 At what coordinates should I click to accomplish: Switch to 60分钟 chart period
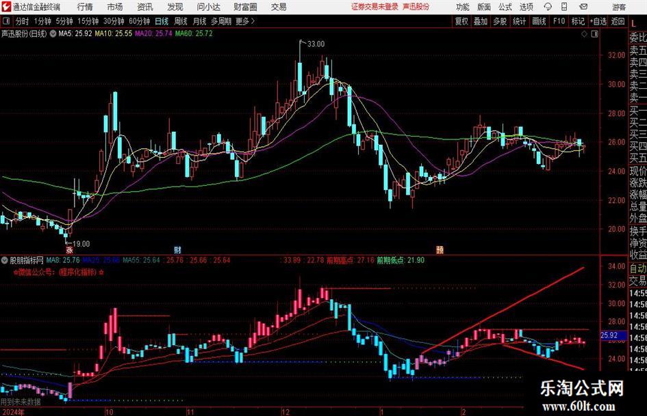click(139, 21)
